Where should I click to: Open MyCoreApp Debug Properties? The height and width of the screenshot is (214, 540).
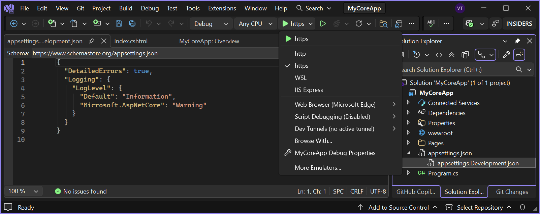point(335,153)
